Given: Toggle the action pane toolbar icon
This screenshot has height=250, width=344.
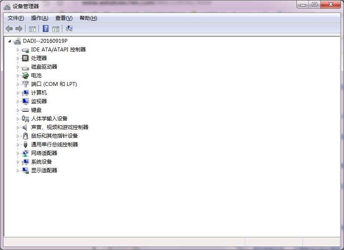Looking at the screenshot, I should click(56, 29).
